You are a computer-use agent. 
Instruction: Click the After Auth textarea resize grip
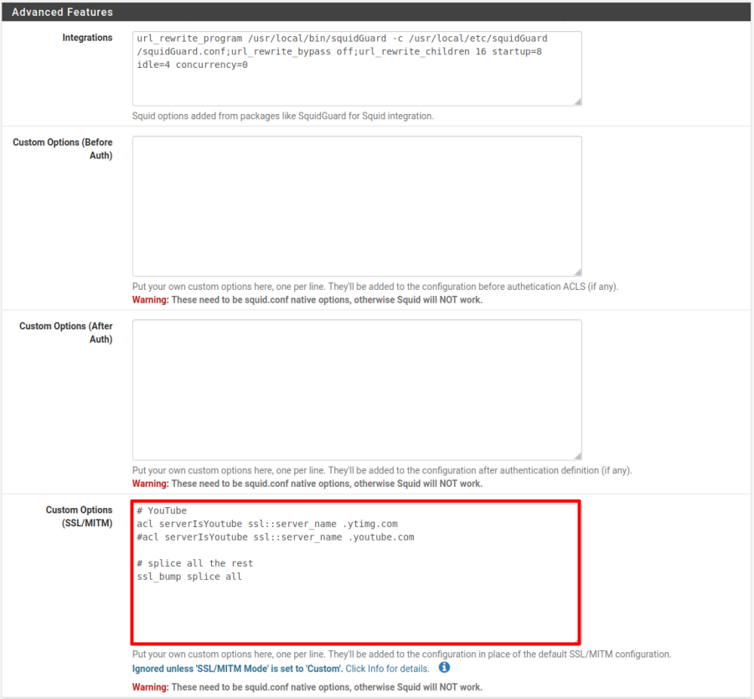(x=577, y=456)
